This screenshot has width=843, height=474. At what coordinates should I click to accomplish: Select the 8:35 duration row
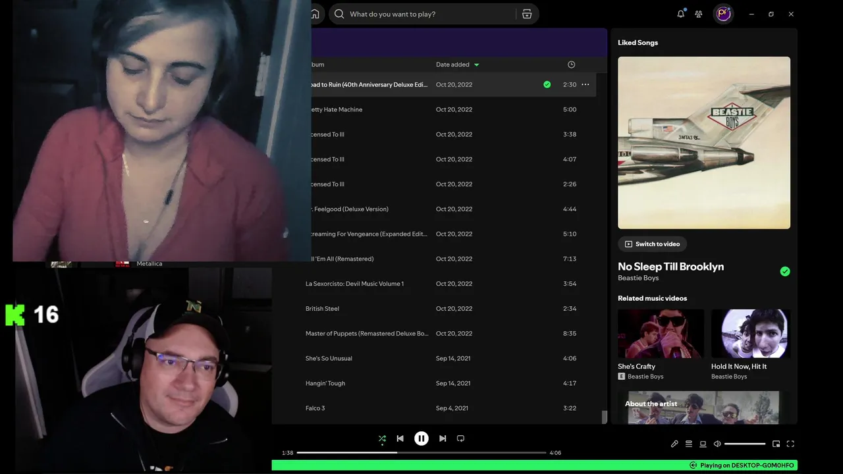570,334
